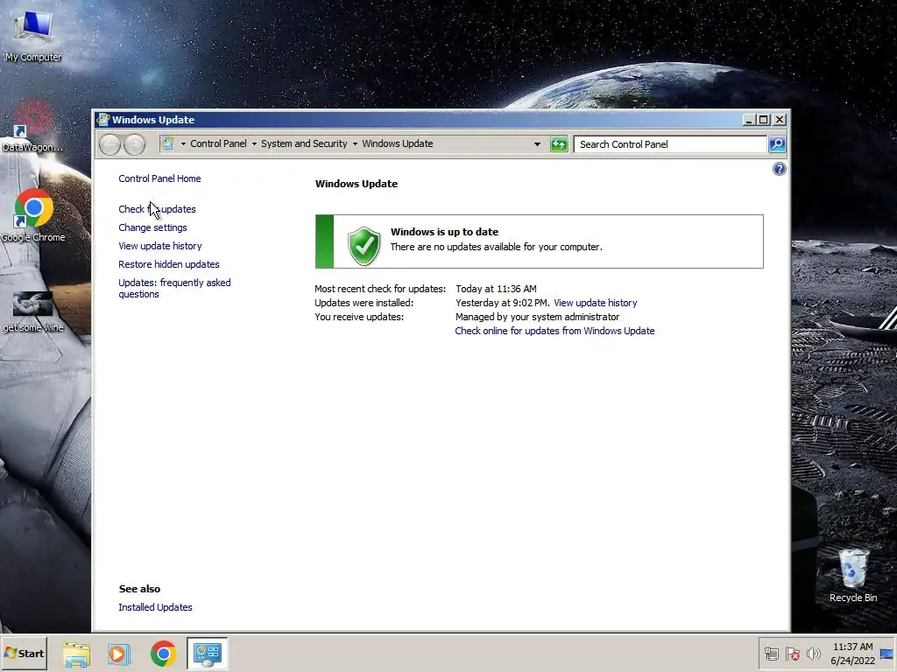Open Windows Explorer from taskbar

77,654
